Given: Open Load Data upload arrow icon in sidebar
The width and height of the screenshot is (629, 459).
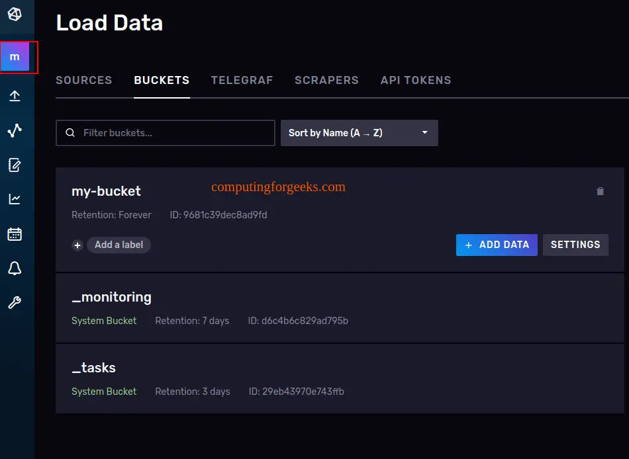Looking at the screenshot, I should (15, 96).
